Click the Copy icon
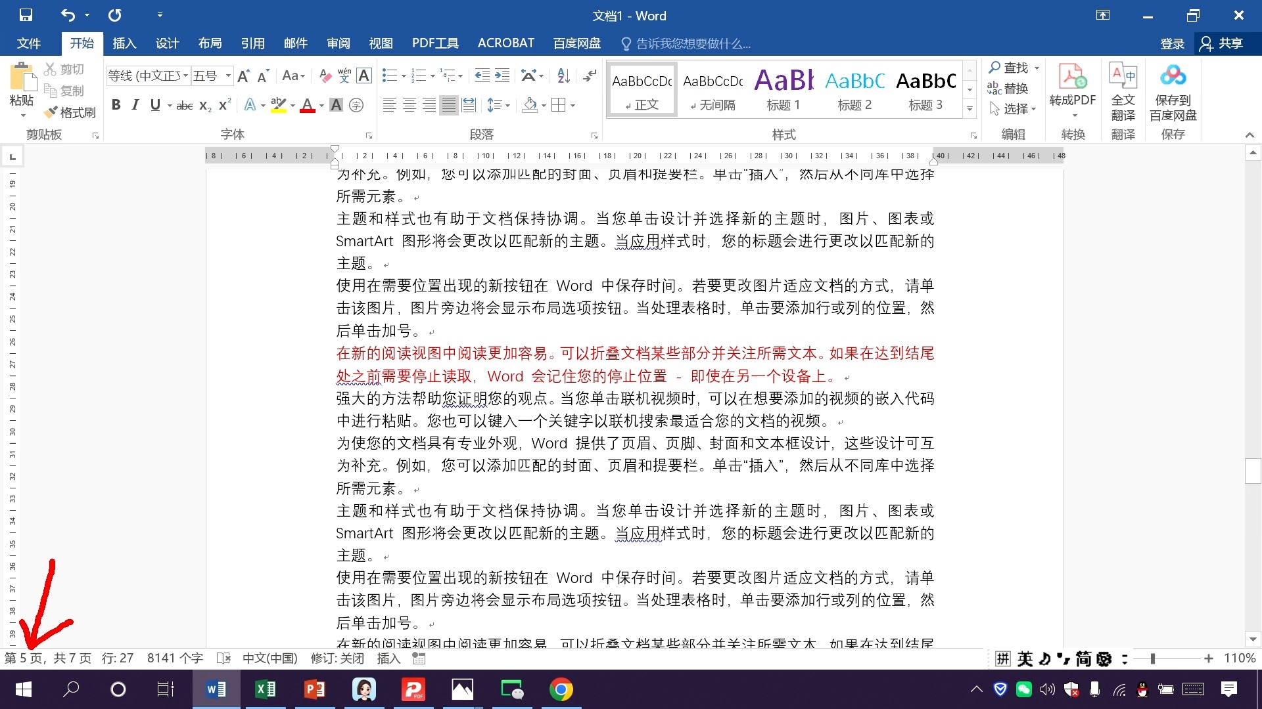 tap(51, 91)
